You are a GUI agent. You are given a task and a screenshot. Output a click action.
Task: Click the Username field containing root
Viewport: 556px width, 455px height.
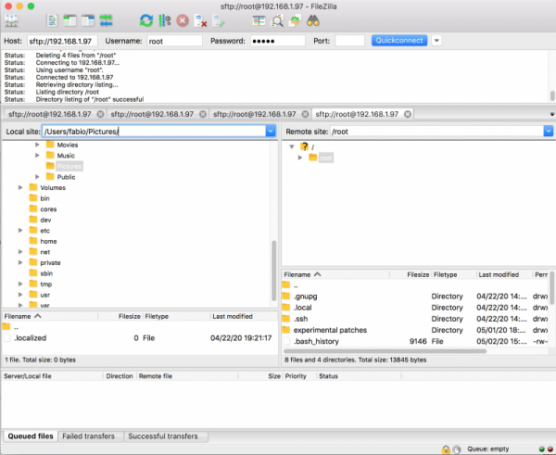[174, 41]
